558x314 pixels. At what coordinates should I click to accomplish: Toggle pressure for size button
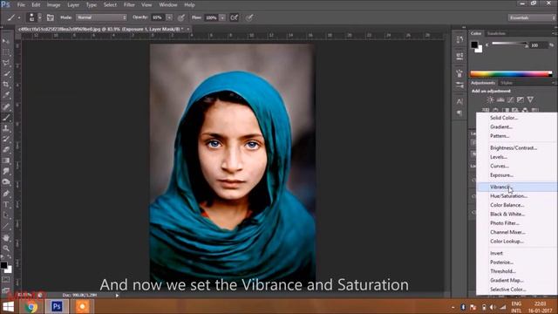[x=249, y=17]
